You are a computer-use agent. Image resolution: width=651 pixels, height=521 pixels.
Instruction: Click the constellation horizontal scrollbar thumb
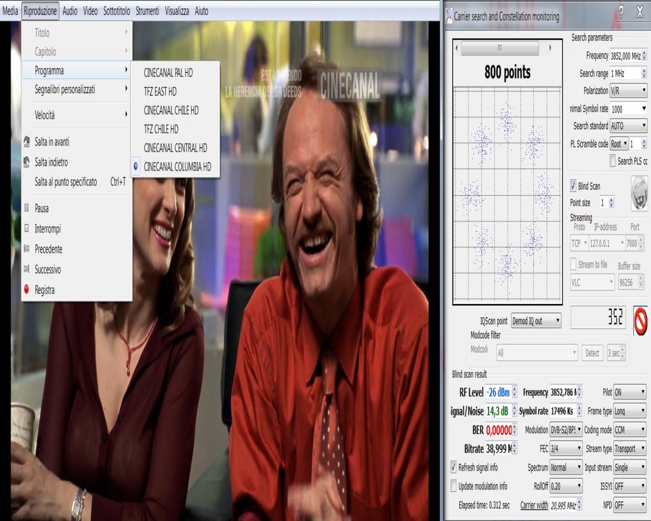pos(500,48)
